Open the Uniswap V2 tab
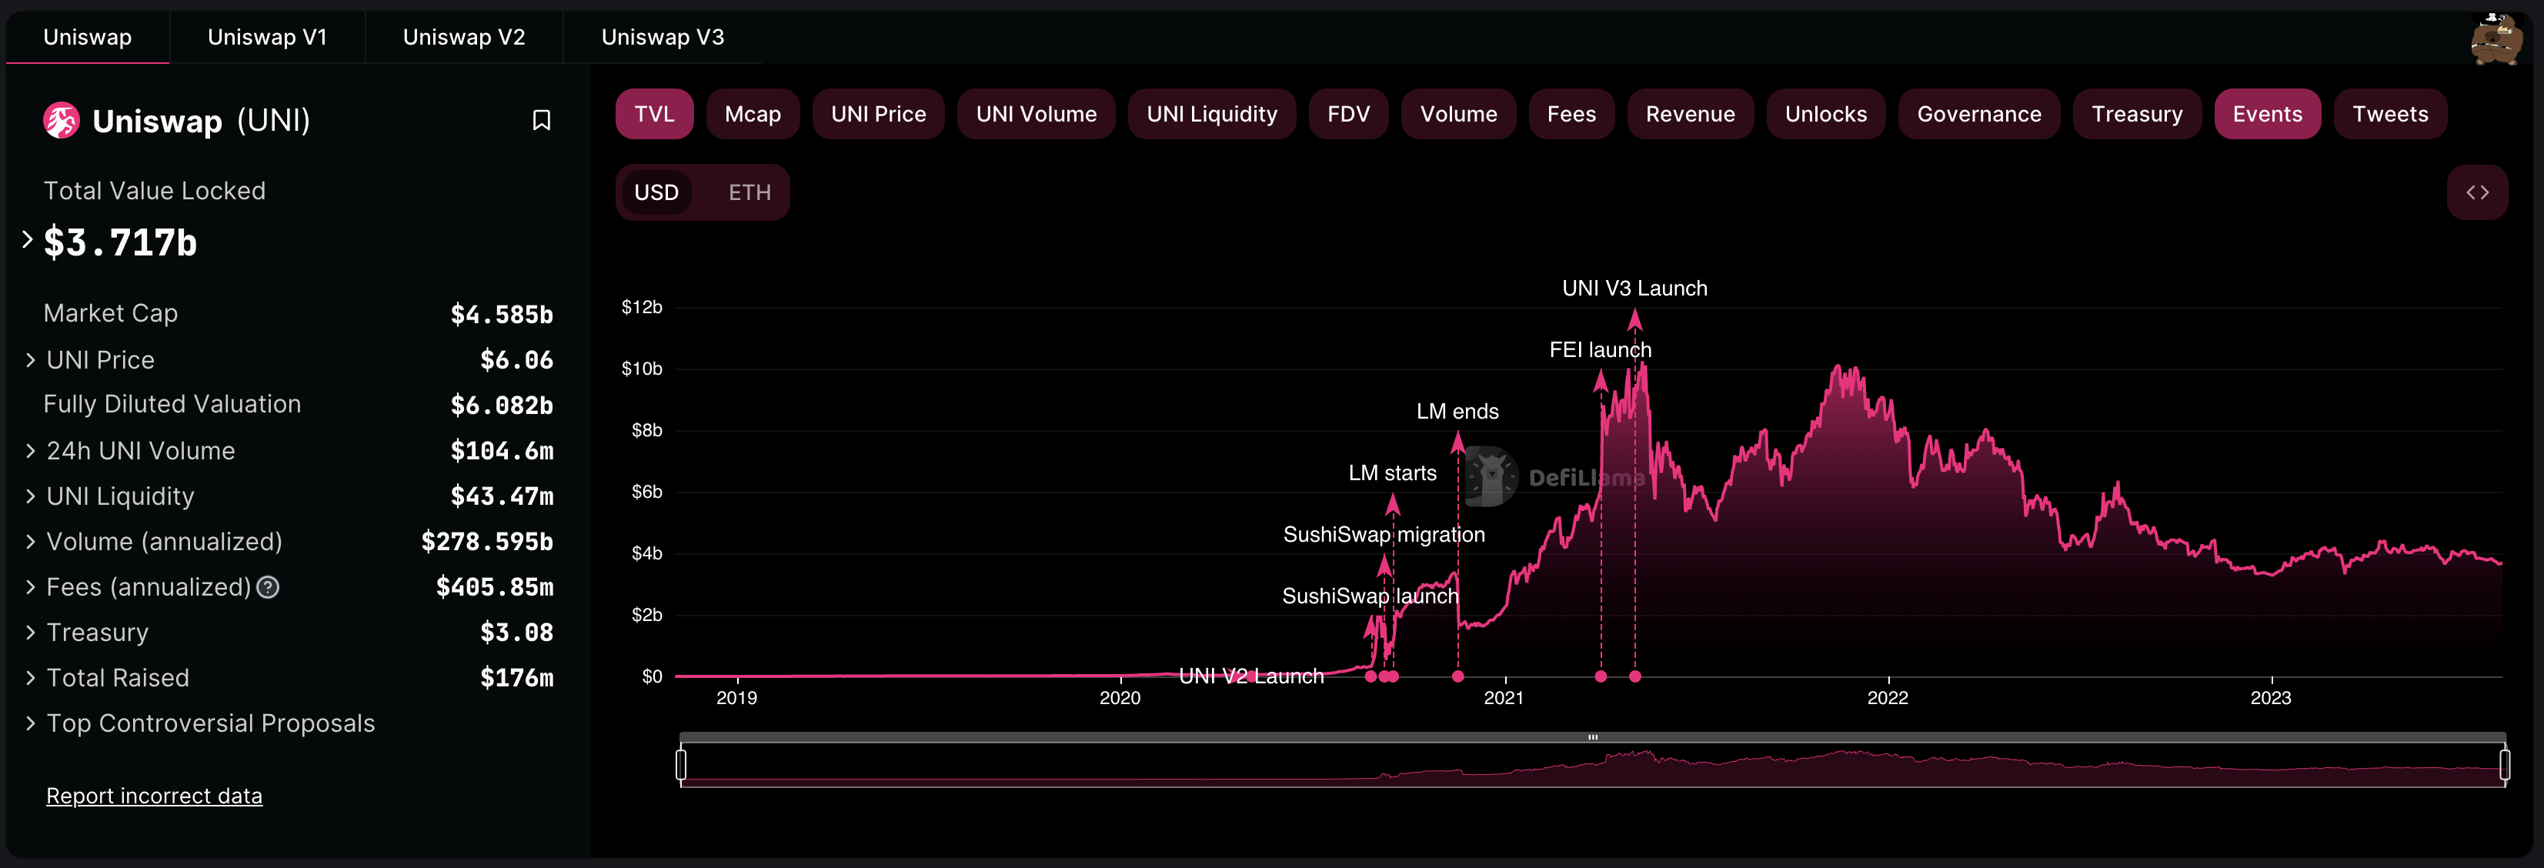 pyautogui.click(x=463, y=38)
